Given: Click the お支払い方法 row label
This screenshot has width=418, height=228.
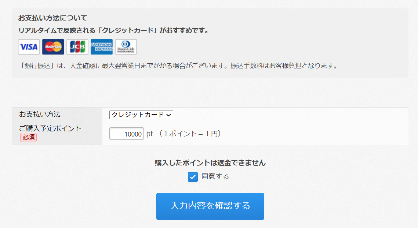Looking at the screenshot, I should pos(40,114).
